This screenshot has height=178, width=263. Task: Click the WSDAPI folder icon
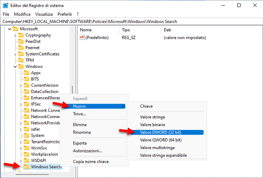click(26, 161)
